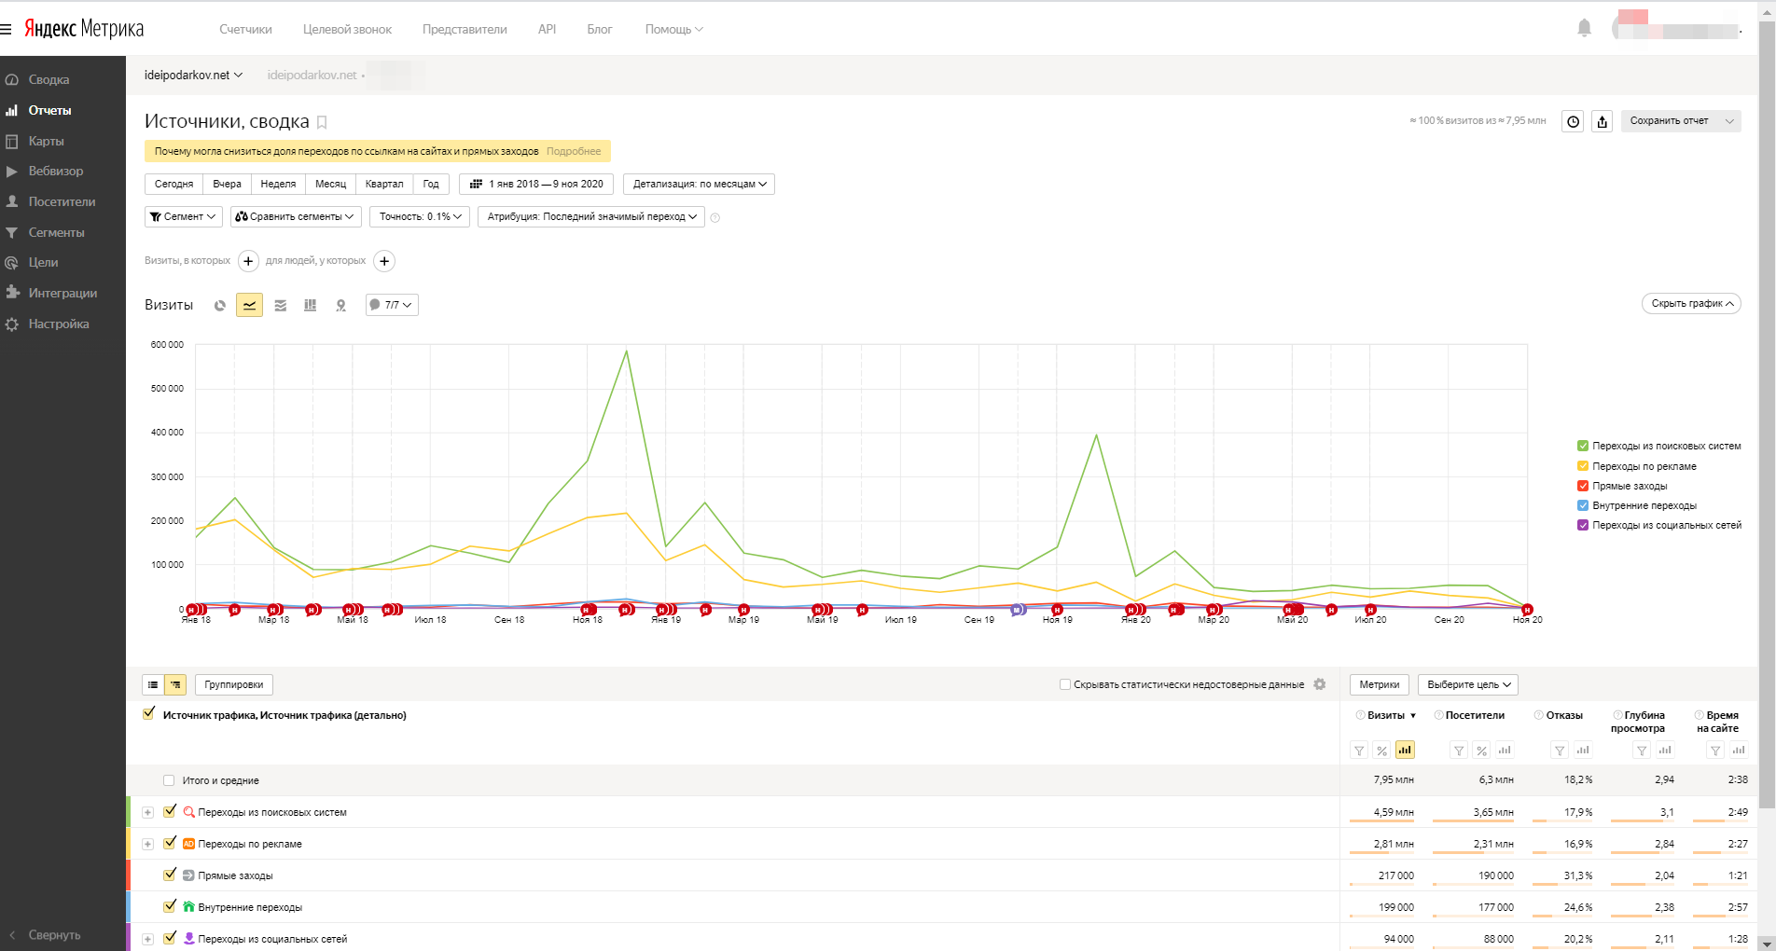The width and height of the screenshot is (1776, 951).
Task: Toggle hiding statistically unreliable data checkbox
Action: (x=1065, y=684)
